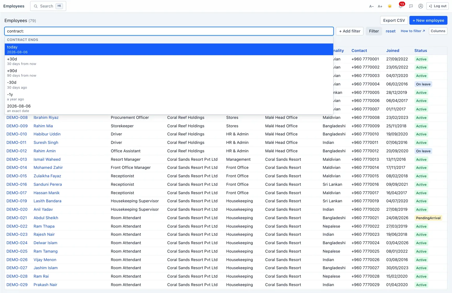This screenshot has height=293, width=452.
Task: Click On leave badge beside 06/02/2016
Action: 423,84
